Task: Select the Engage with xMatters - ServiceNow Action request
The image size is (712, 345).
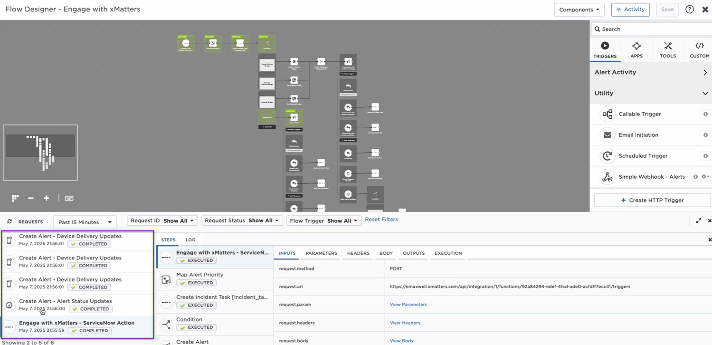Action: pos(77,327)
